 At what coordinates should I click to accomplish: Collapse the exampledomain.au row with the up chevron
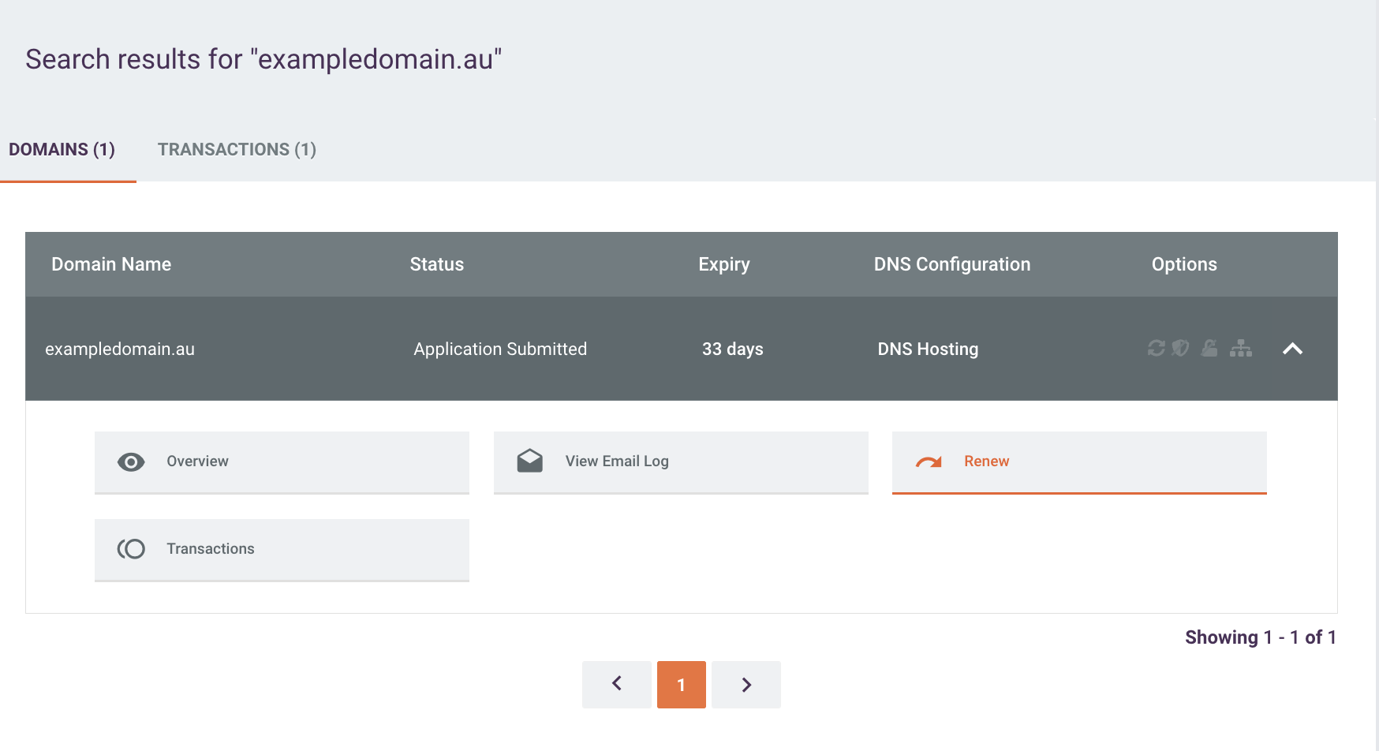point(1292,349)
